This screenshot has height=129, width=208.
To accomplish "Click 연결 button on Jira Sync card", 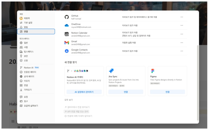I will 126,92.
